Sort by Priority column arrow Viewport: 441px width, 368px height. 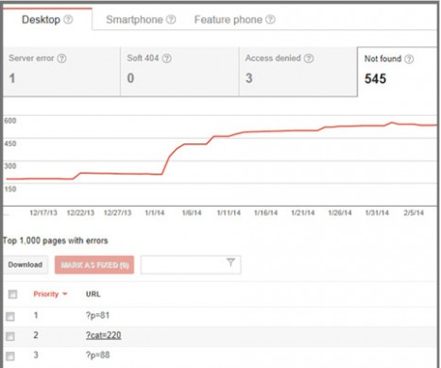tap(65, 294)
